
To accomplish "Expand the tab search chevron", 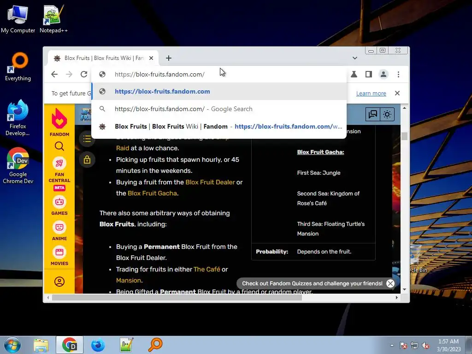I will pyautogui.click(x=355, y=58).
